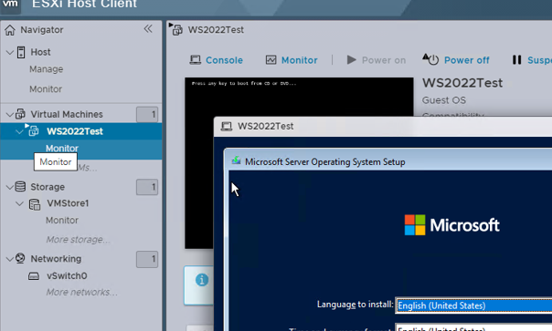This screenshot has width=552, height=331.
Task: Click the Power off icon
Action: [430, 59]
